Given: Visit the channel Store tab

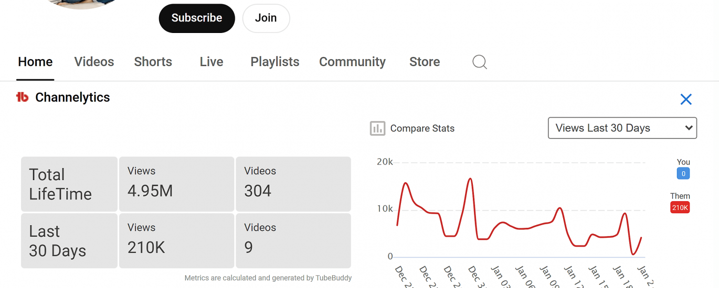Looking at the screenshot, I should (x=424, y=62).
